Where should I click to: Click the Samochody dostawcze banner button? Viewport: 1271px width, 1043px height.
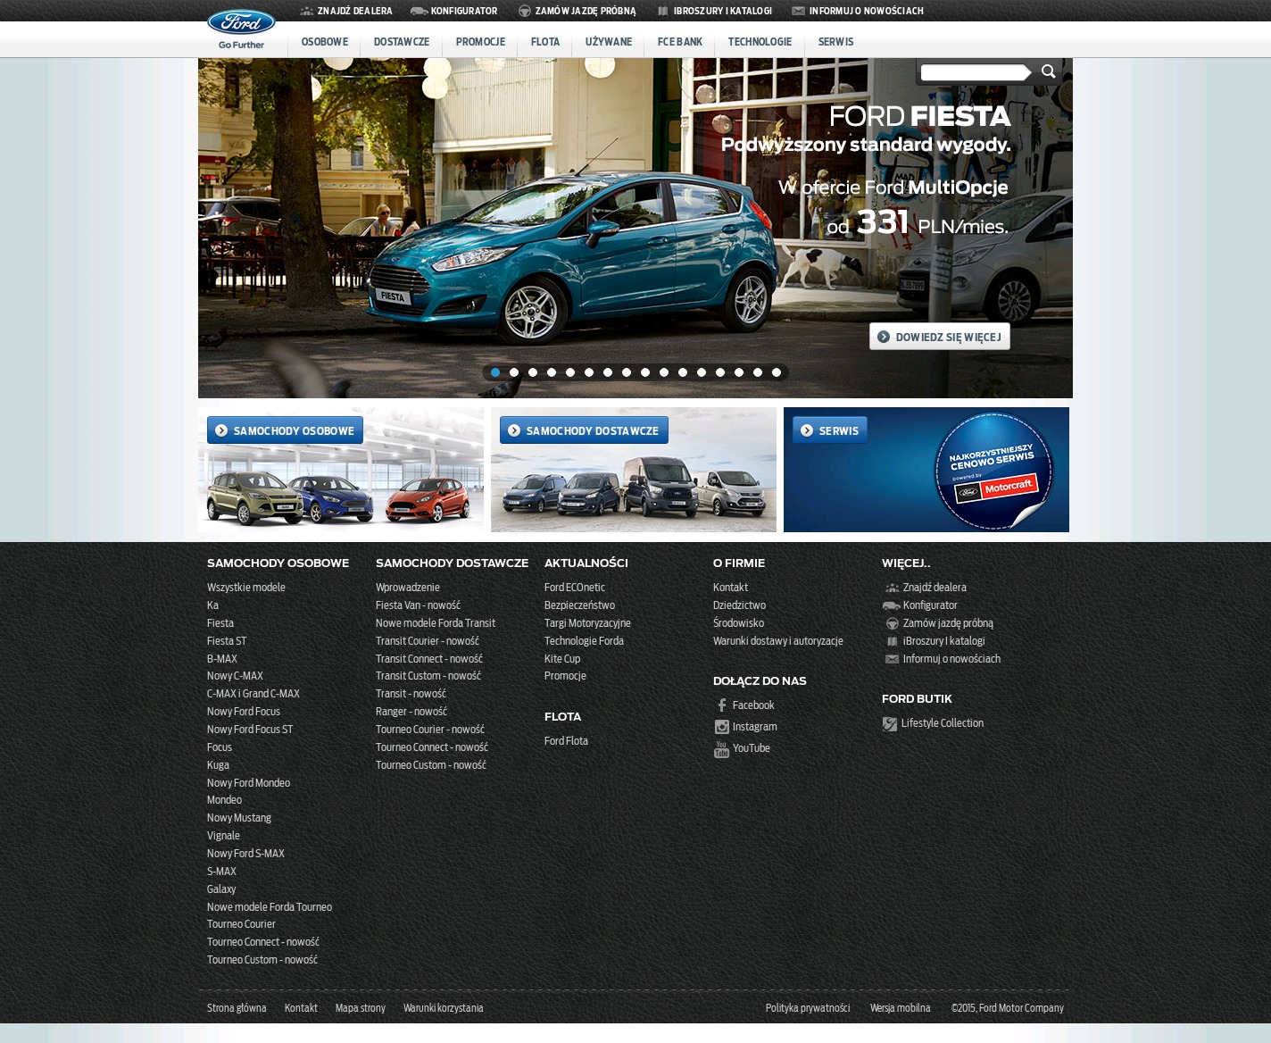click(x=584, y=430)
